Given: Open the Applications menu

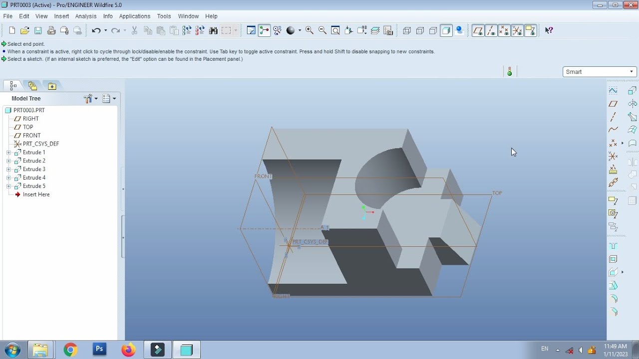Looking at the screenshot, I should [x=135, y=16].
